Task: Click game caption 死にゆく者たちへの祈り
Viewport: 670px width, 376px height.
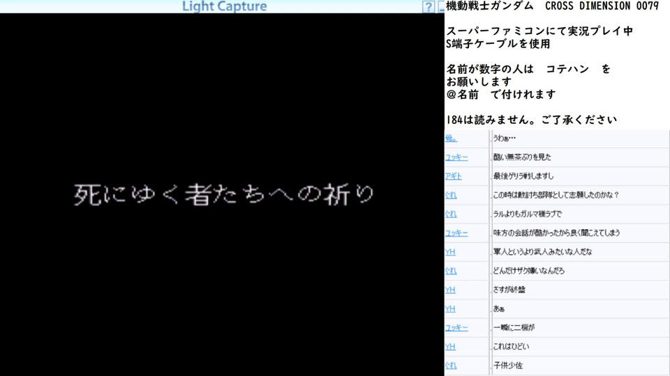Action: pyautogui.click(x=224, y=195)
